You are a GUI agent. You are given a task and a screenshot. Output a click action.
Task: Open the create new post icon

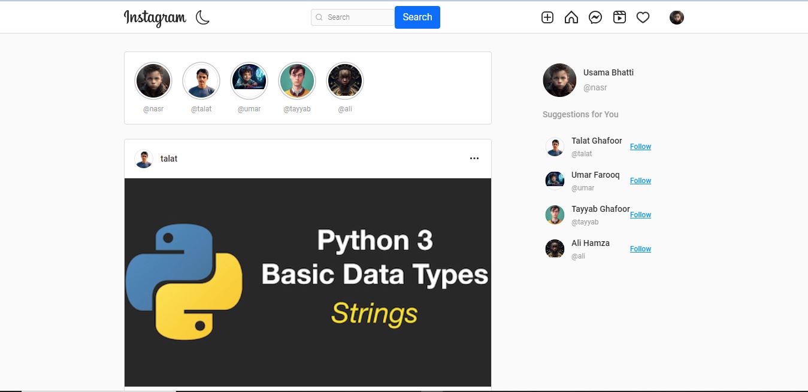click(547, 17)
